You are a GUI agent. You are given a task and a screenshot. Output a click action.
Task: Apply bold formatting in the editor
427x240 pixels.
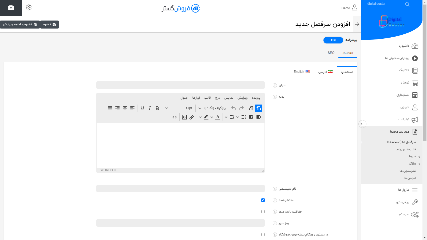coord(157,108)
